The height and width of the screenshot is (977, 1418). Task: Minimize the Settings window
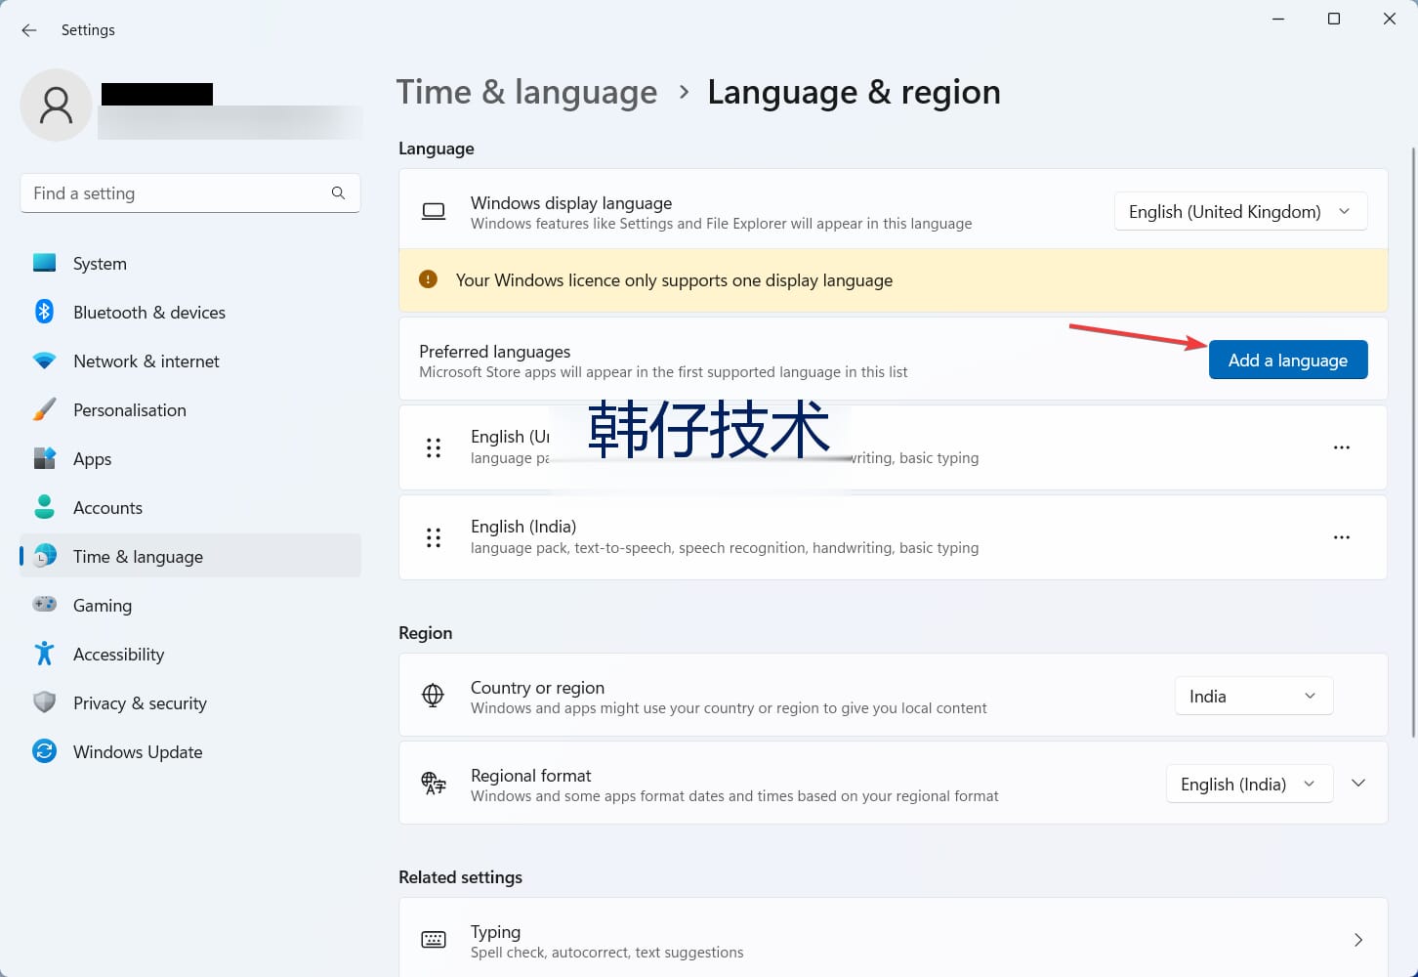tap(1278, 19)
